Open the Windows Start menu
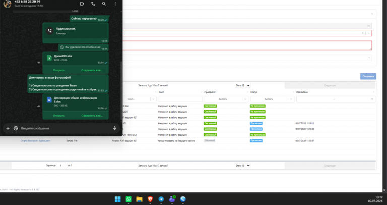Viewport: 387px width, 205px height. [x=118, y=199]
